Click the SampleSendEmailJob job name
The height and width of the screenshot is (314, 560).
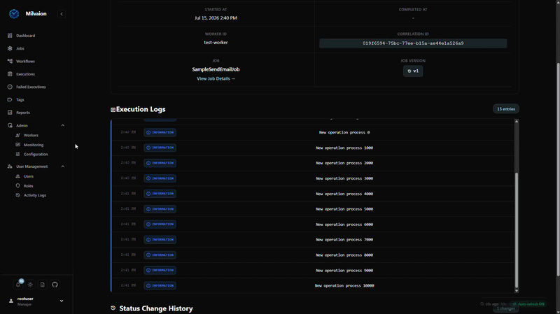tap(216, 69)
